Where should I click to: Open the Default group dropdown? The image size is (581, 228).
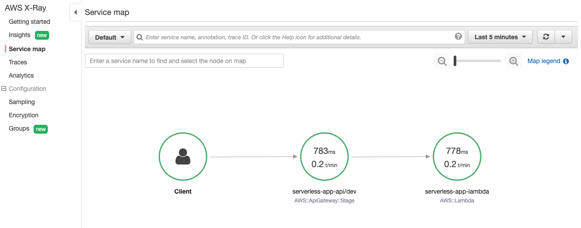[x=110, y=37]
